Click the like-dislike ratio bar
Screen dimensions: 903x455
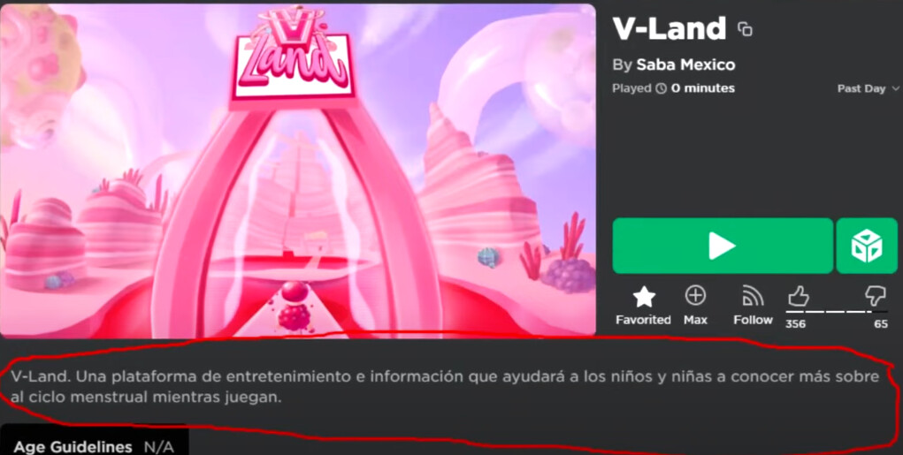coord(837,312)
